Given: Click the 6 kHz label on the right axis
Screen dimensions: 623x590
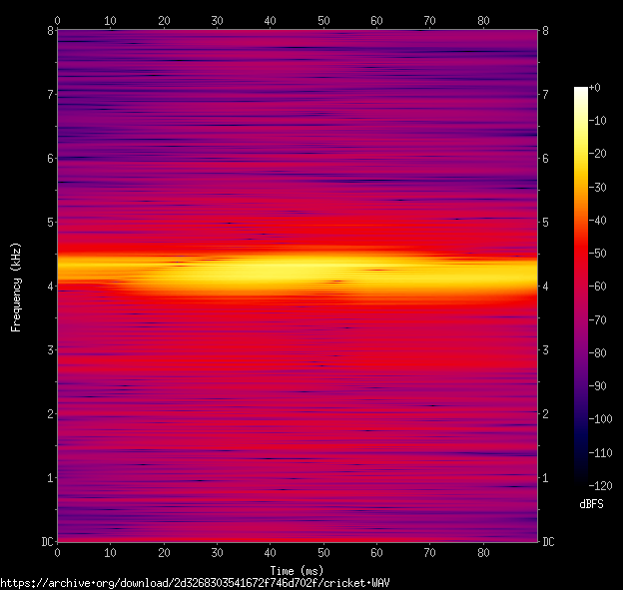Looking at the screenshot, I should pos(545,158).
